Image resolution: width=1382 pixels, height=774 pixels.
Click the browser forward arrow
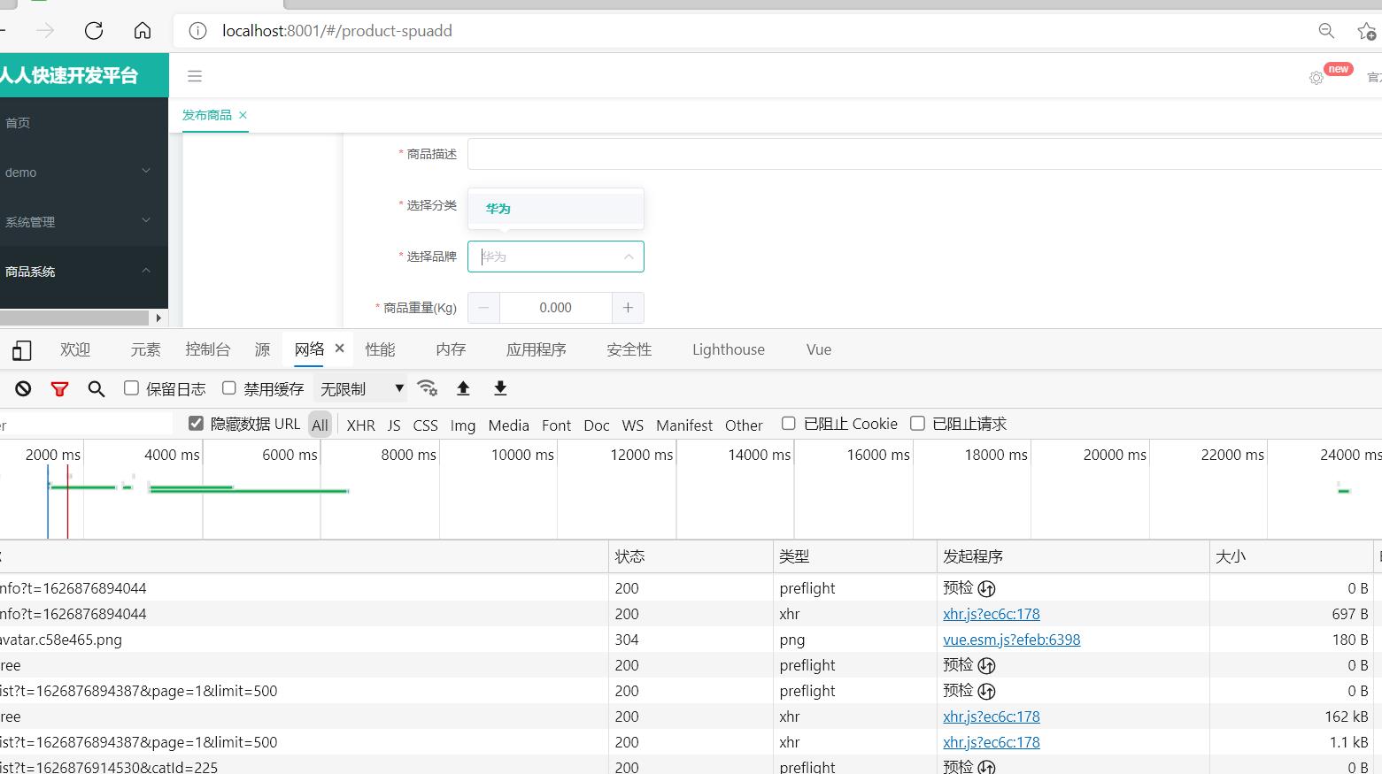coord(45,31)
